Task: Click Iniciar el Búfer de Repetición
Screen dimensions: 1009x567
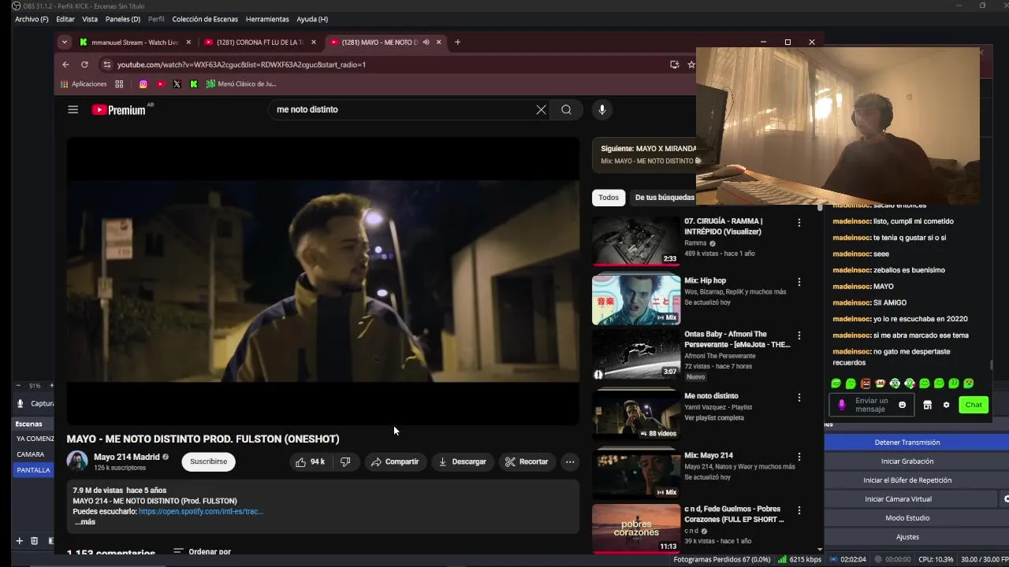Action: tap(907, 480)
